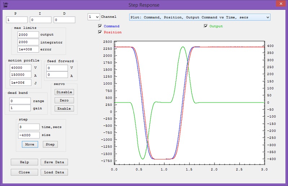
Task: Click the motion profile V field
Action: [21, 67]
